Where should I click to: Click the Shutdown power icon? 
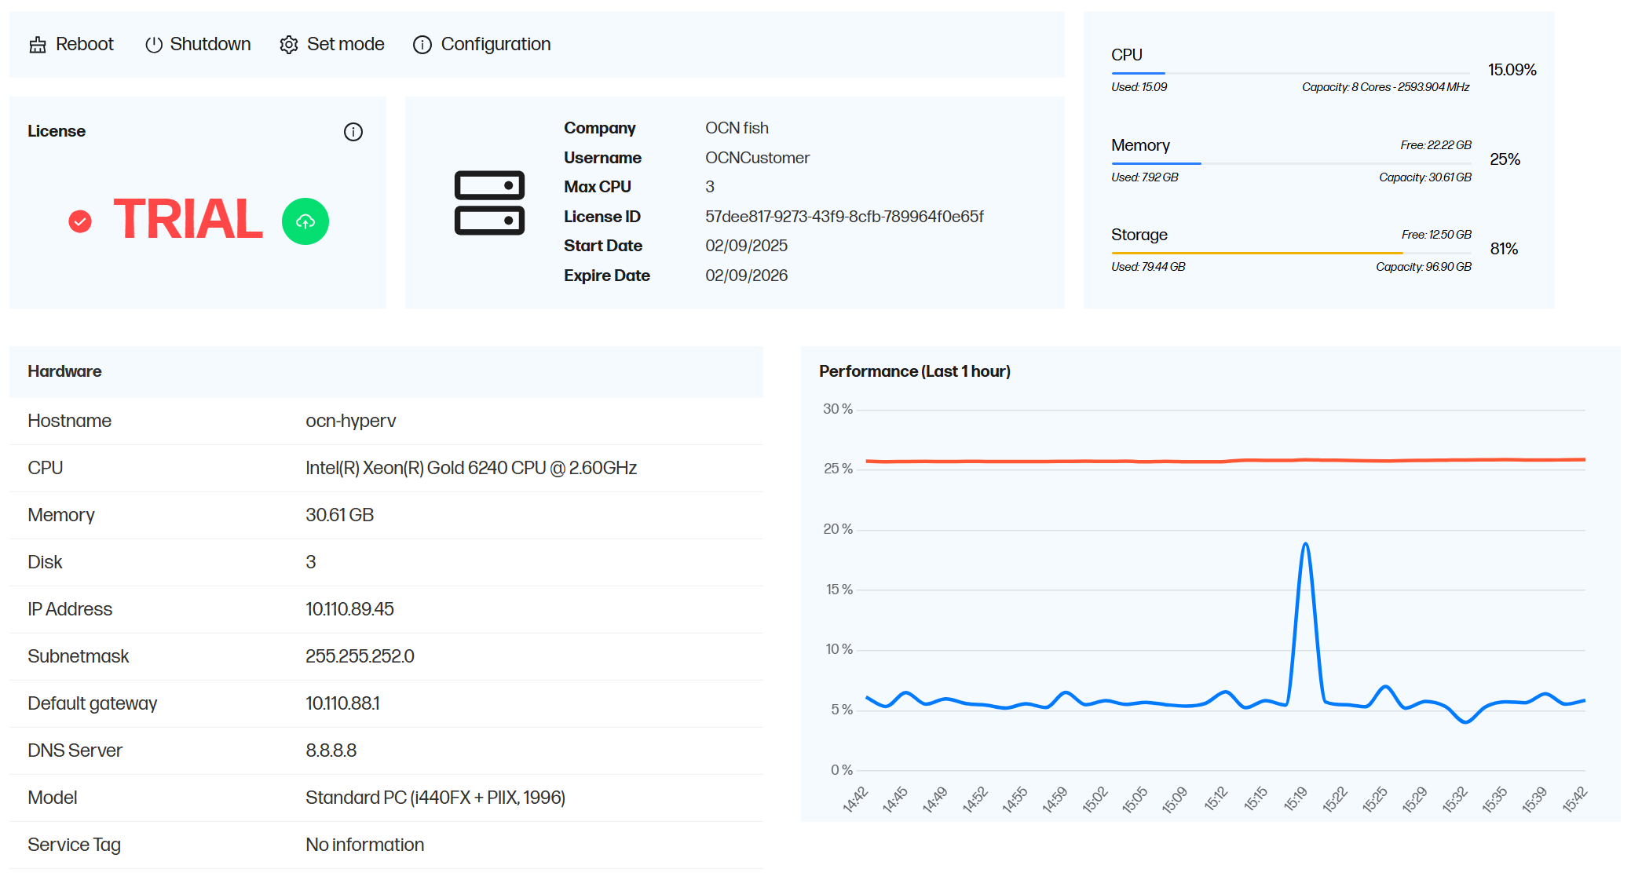pos(154,45)
